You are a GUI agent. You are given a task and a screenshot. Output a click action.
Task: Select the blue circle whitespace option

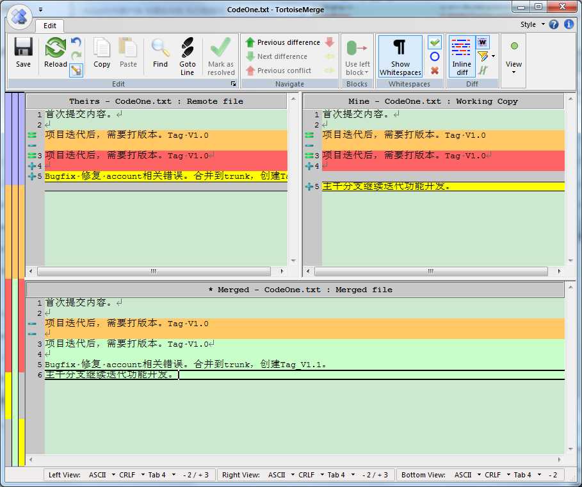click(435, 56)
